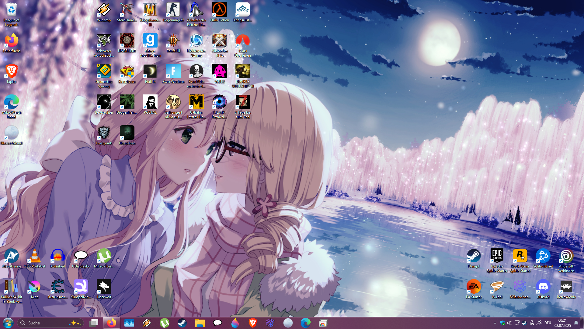Select Blasser Mond desktop icon

(x=12, y=135)
